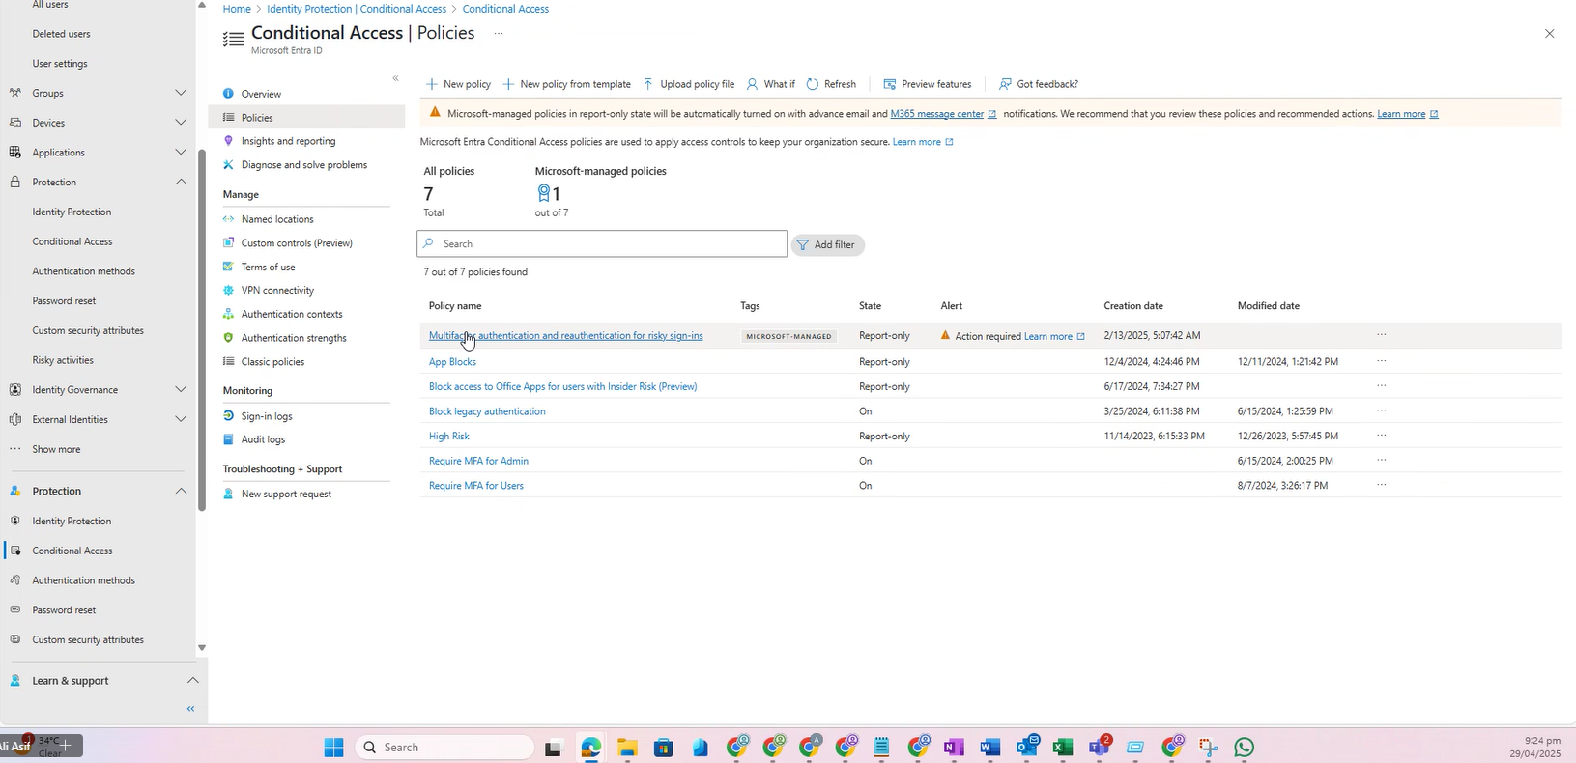1576x763 pixels.
Task: Open the High Risk policy
Action: point(449,437)
